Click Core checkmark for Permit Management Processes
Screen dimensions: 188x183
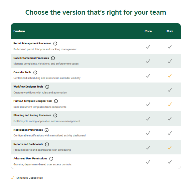(x=148, y=47)
